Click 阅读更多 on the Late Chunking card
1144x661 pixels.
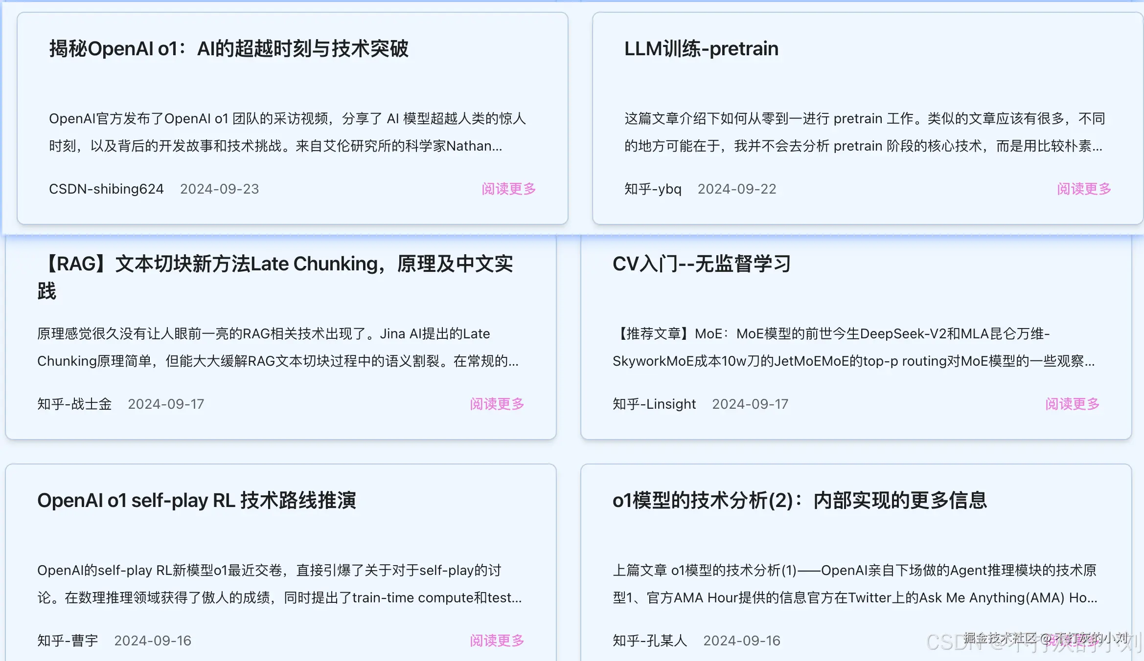497,404
